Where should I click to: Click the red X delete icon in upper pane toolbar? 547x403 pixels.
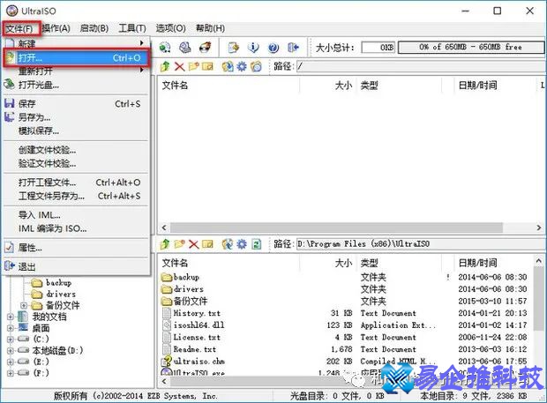click(x=180, y=66)
